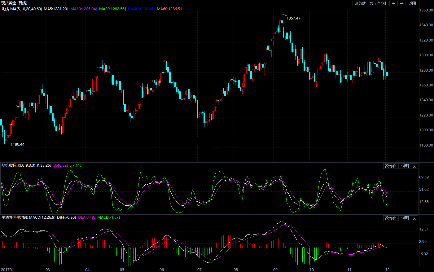Click the 201701 date axis label

[x=7, y=270]
